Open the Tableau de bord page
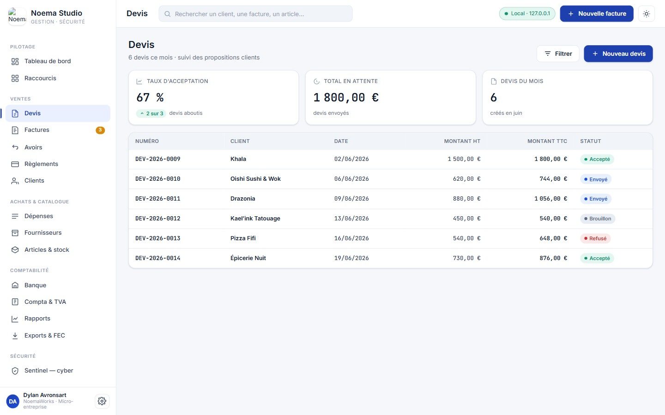This screenshot has width=665, height=415. (x=58, y=61)
